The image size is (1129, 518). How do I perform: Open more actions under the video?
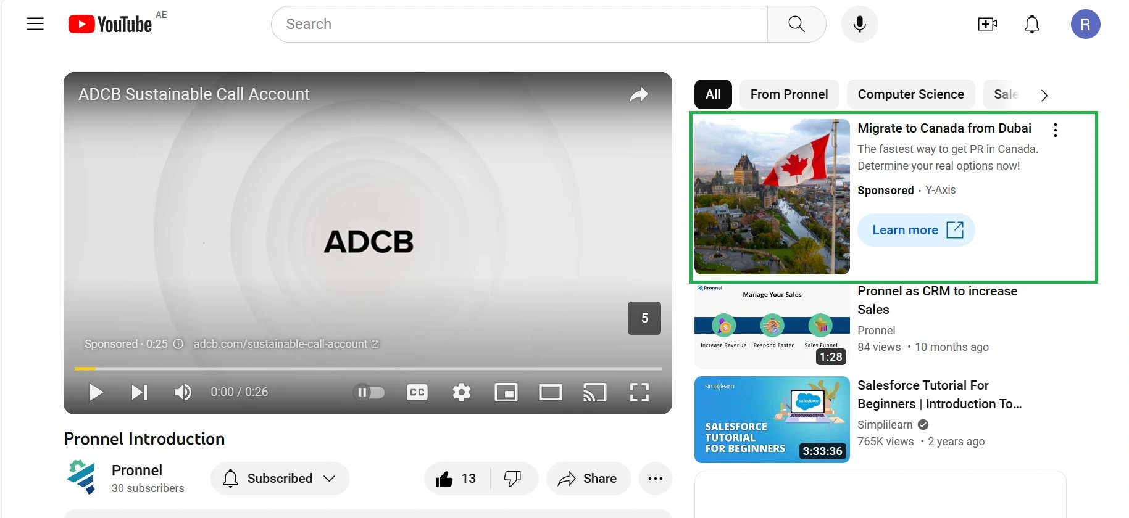pyautogui.click(x=656, y=479)
